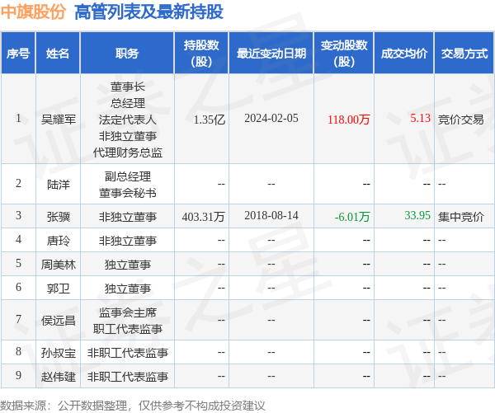
Task: Click the 姓名 column header
Action: [58, 54]
